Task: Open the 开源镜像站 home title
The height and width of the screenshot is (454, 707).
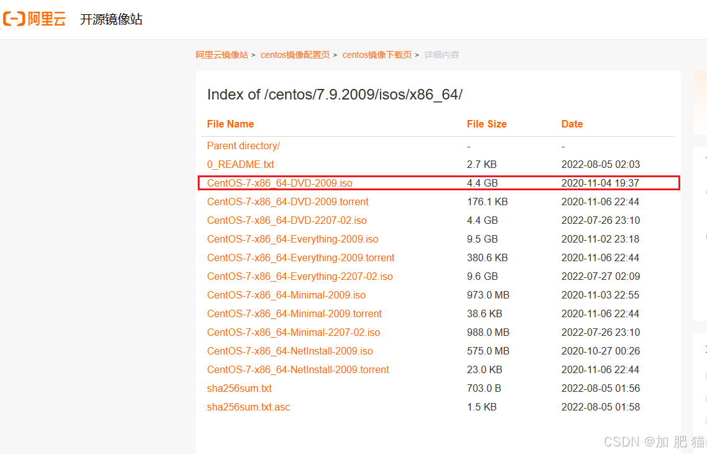Action: coord(111,19)
